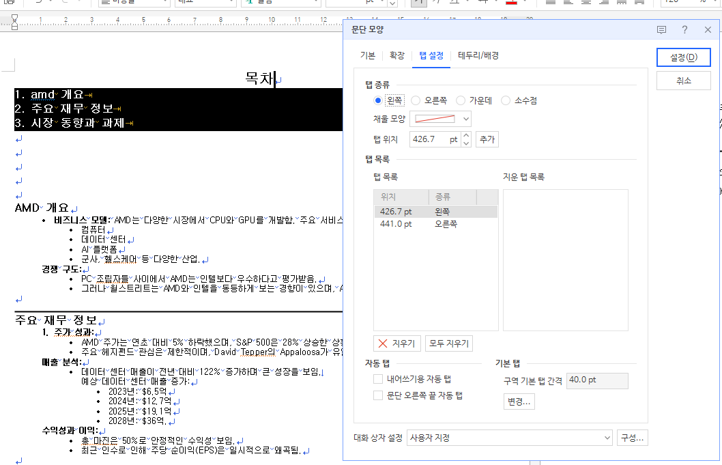
Task: Click the '2023년: $6.5억' bullet line
Action: pos(137,391)
